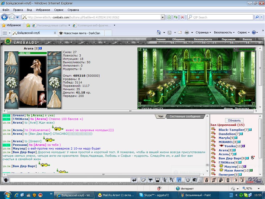
Task: Click the TIMER toggle label
Action: click(258, 182)
